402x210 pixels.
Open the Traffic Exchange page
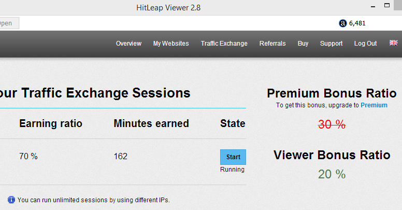pos(224,44)
